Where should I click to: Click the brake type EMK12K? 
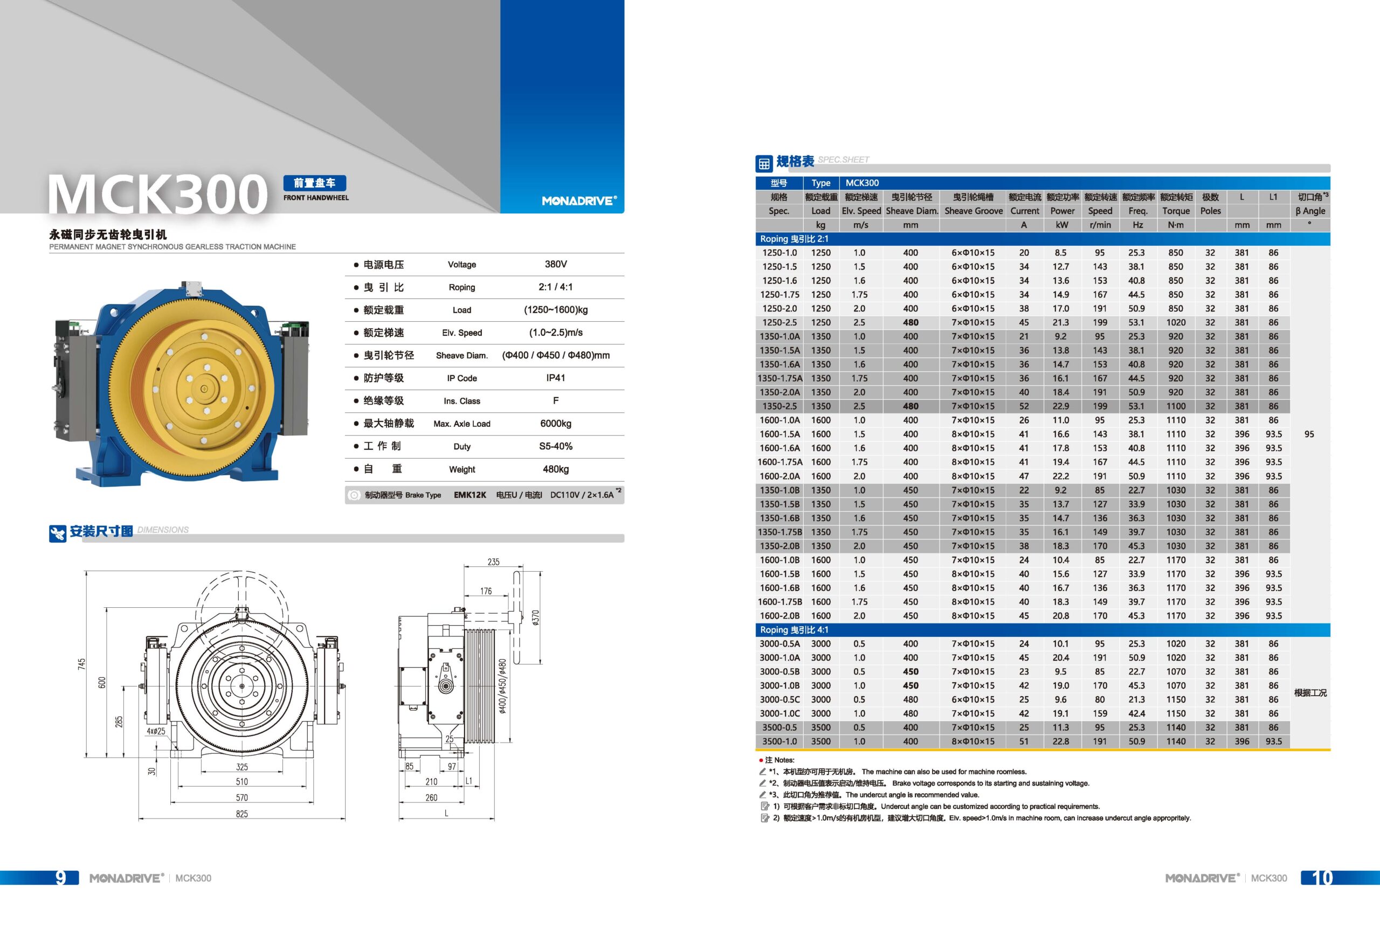point(470,495)
